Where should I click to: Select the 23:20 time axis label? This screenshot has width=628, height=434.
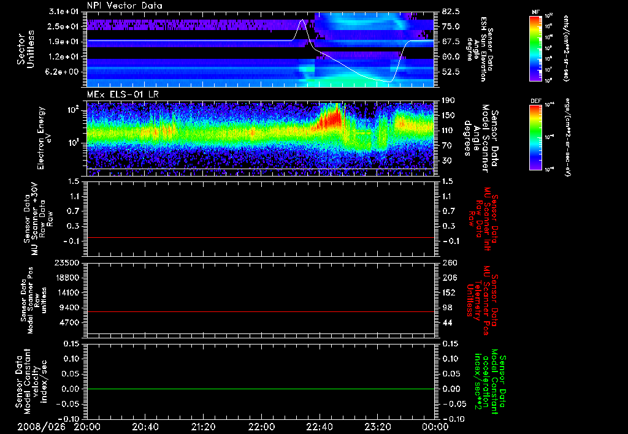[x=377, y=426]
